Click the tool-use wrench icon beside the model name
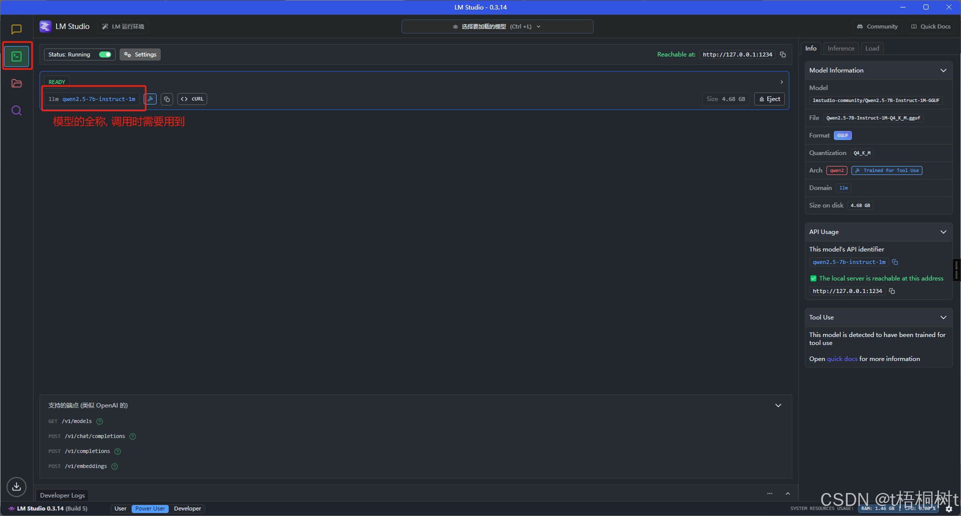The image size is (961, 516). pyautogui.click(x=151, y=99)
